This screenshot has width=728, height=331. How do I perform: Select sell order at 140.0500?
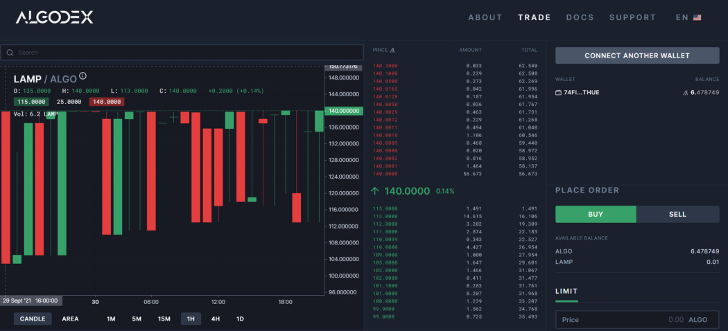(x=455, y=81)
